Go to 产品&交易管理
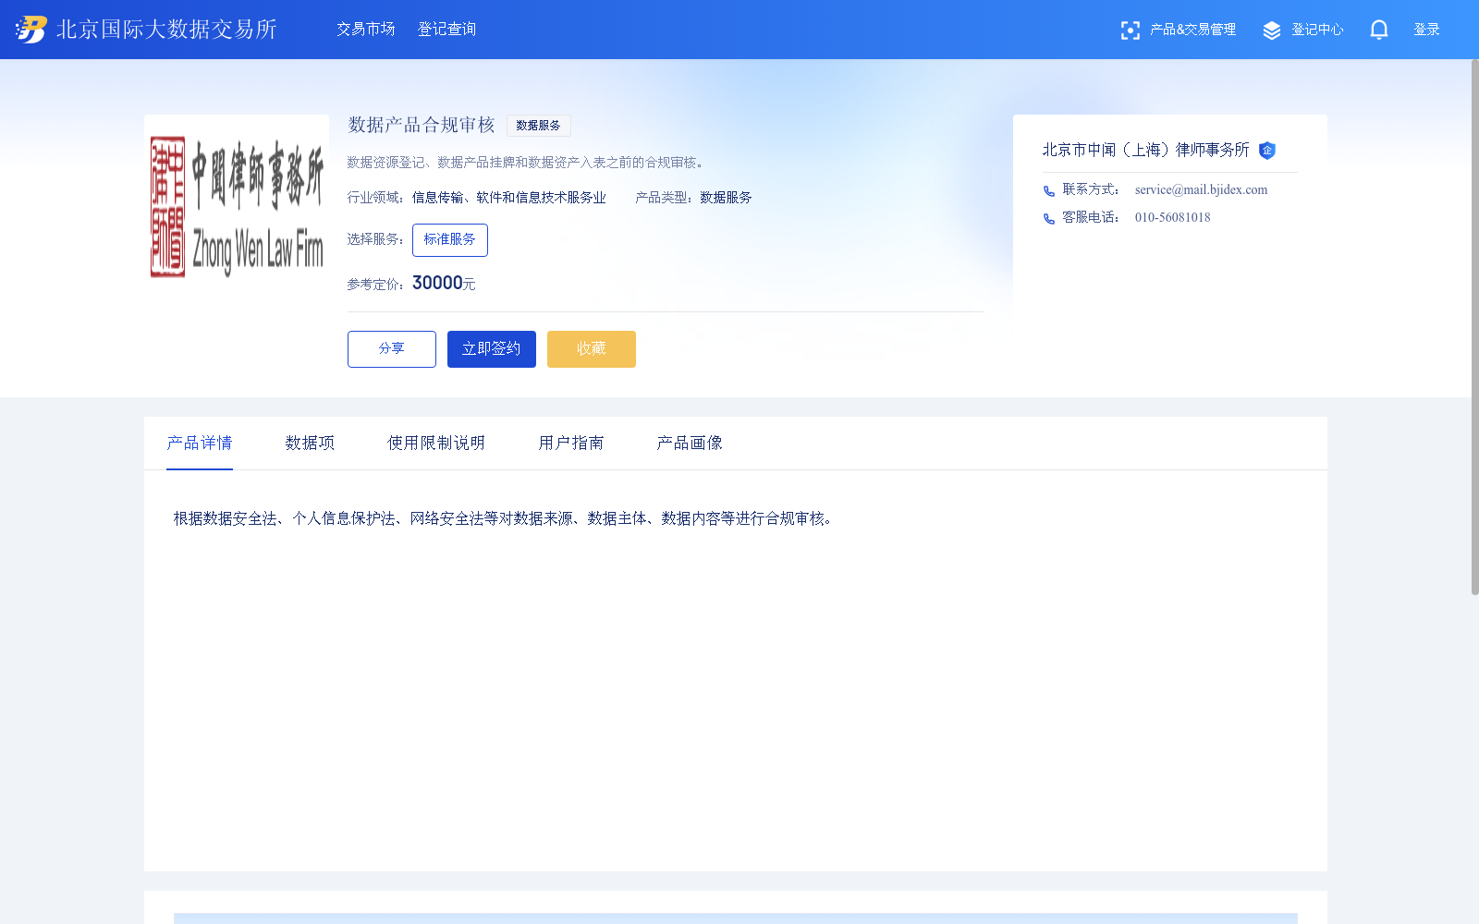 [1192, 30]
